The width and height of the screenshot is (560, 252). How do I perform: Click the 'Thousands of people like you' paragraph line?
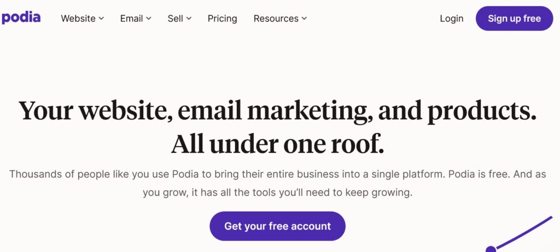pos(277,174)
